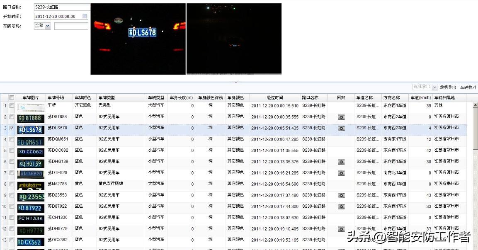This screenshot has width=478, height=250.
Task: Open playback icon for 苏DH9779 row
Action: (341, 229)
